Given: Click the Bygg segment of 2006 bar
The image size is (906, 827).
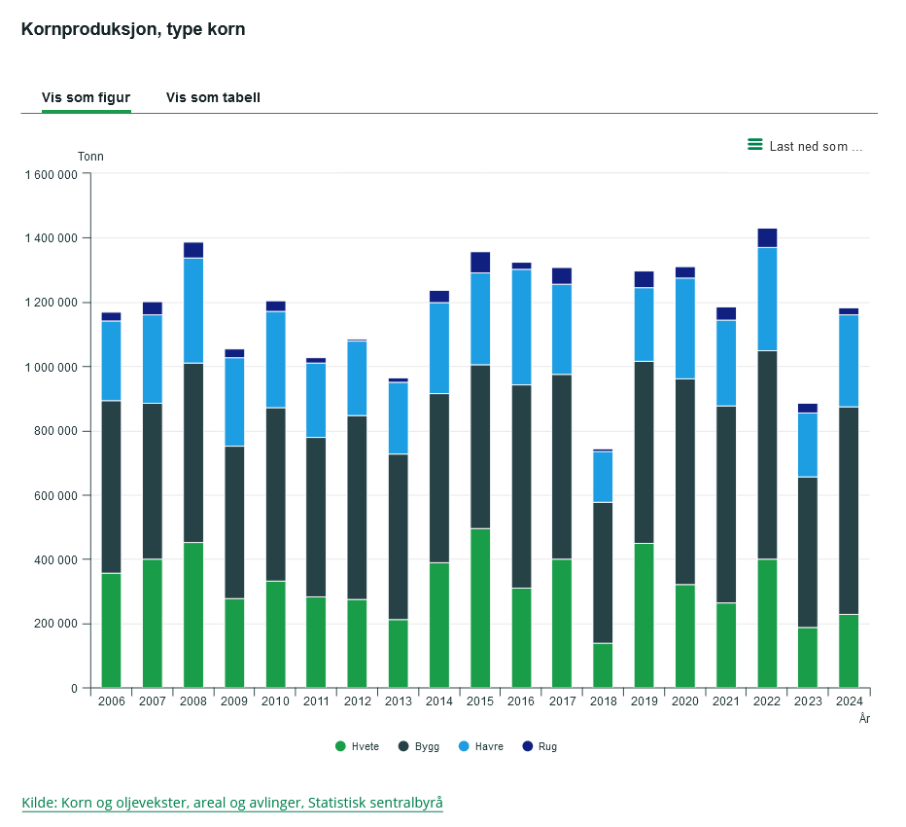Looking at the screenshot, I should click(111, 486).
